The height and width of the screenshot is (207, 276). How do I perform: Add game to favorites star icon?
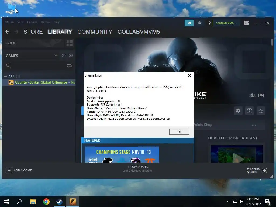click(261, 111)
